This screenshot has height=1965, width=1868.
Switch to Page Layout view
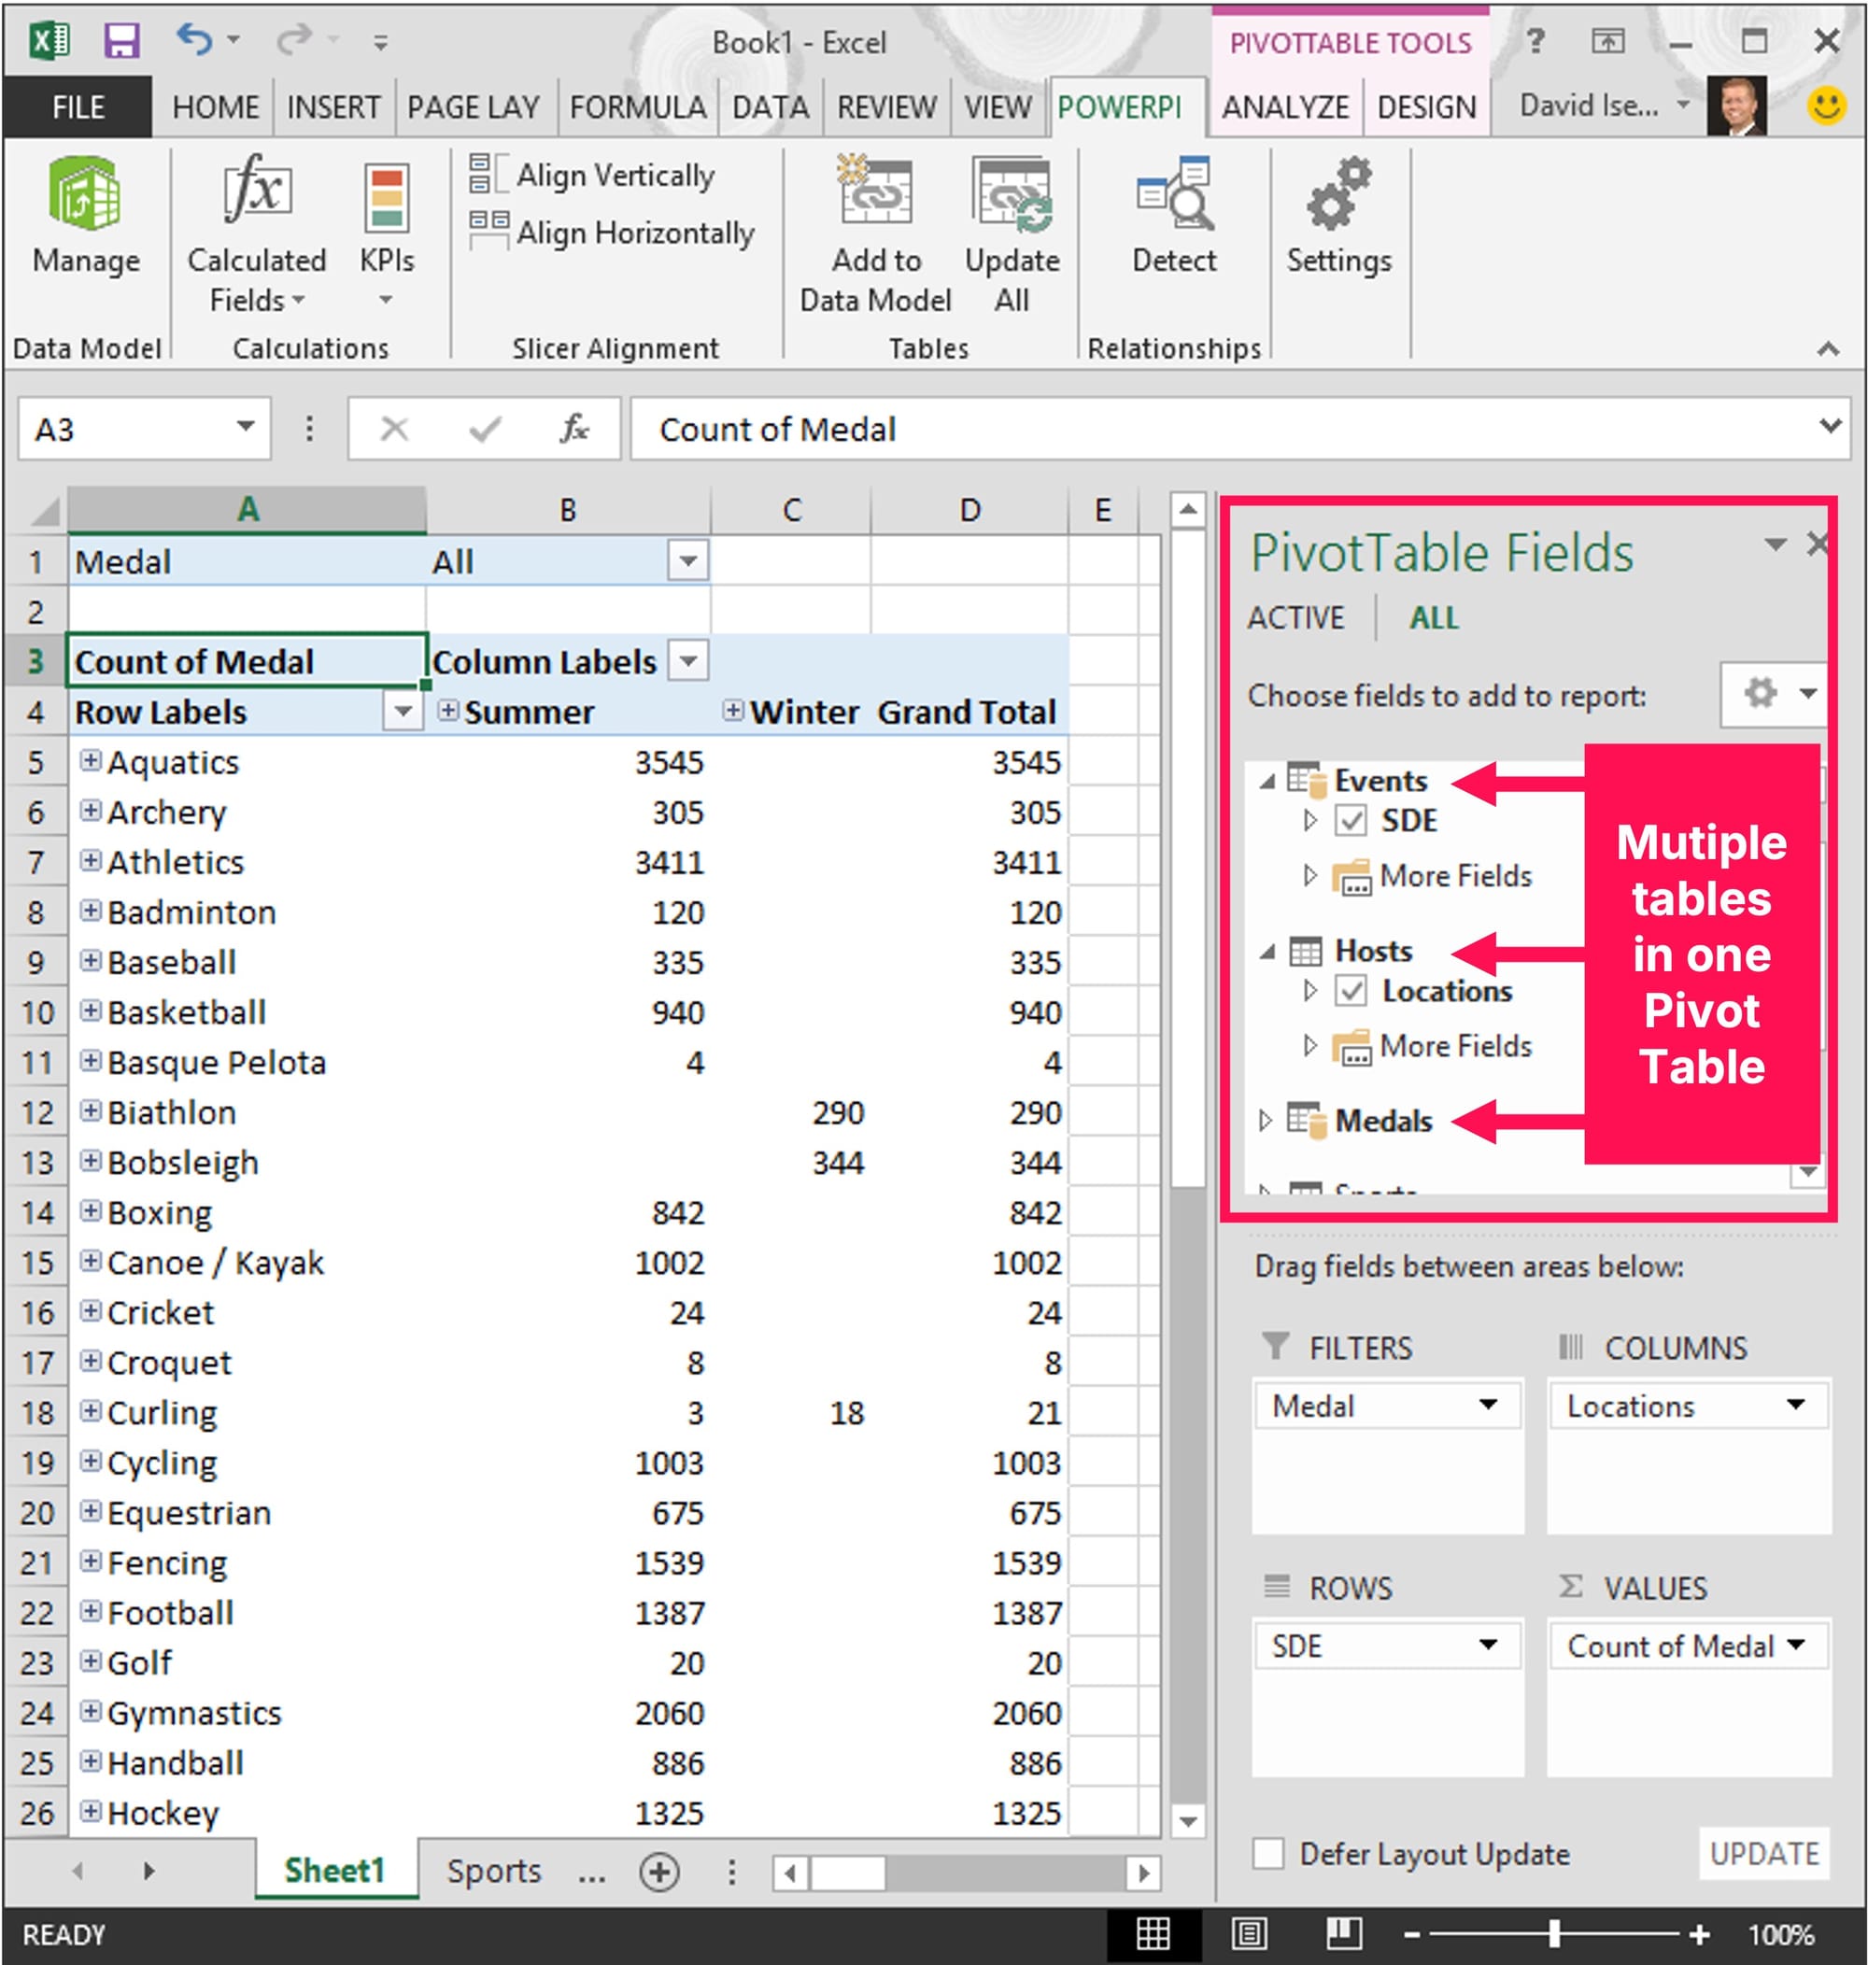point(1249,1934)
